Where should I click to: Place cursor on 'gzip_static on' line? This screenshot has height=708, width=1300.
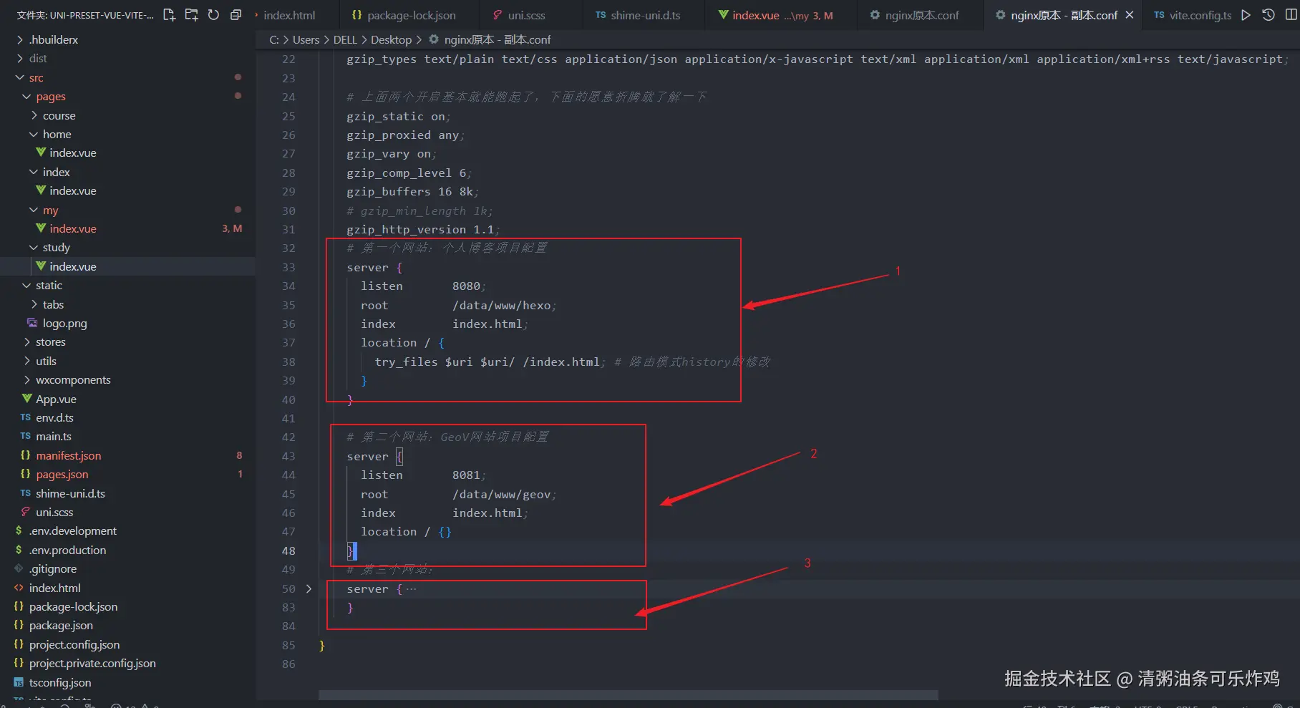[x=398, y=116]
